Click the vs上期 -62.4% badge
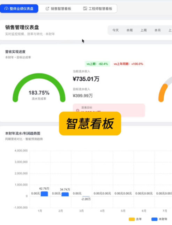This screenshot has height=225, width=172. (x=97, y=64)
